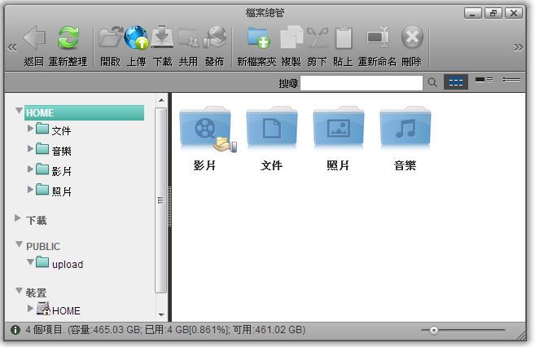Collapse the PUBLIC tree section
Viewport: 535px width, 347px height.
(x=20, y=244)
